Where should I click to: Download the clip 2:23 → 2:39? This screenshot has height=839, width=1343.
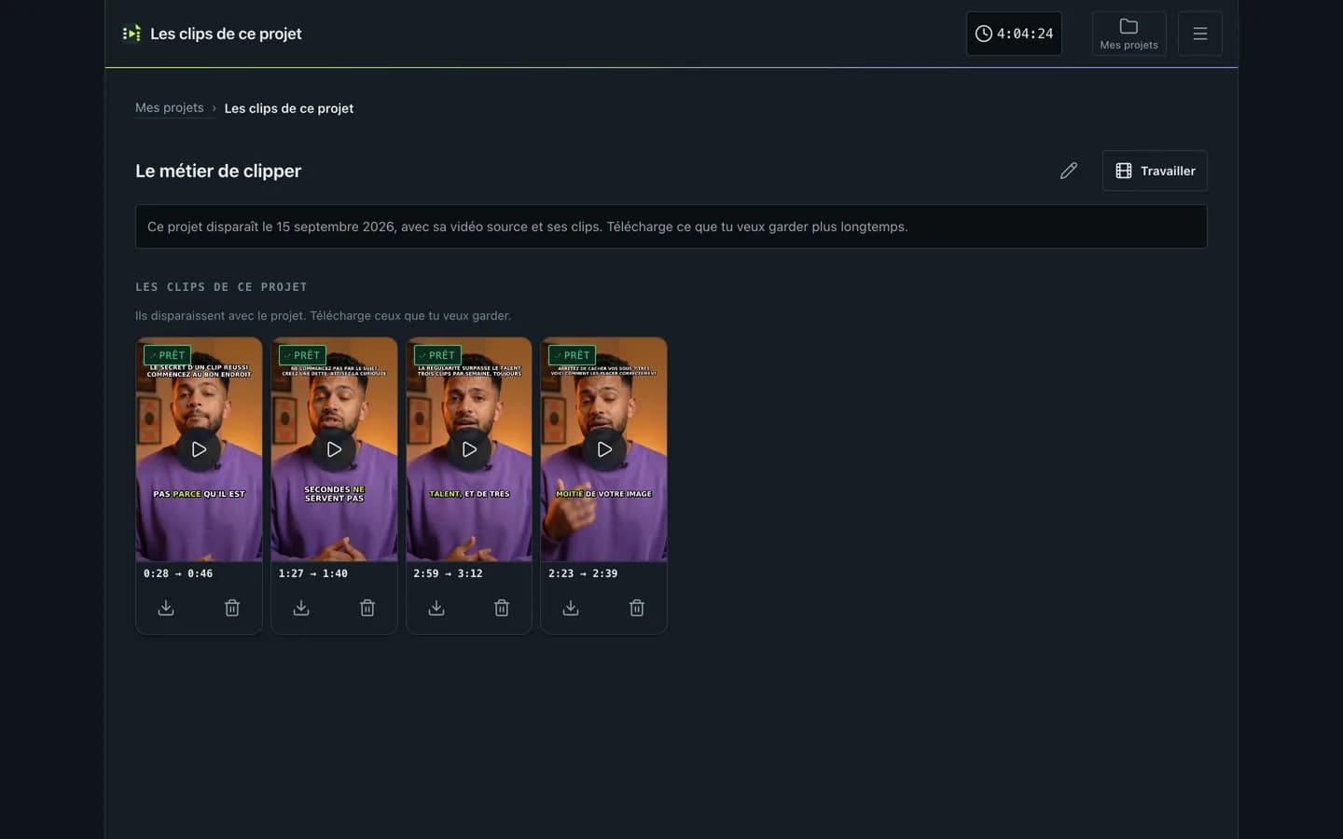571,608
